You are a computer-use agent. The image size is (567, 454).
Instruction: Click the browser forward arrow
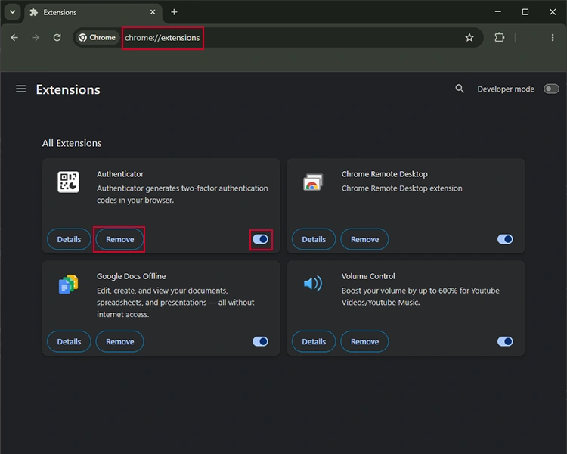[x=36, y=37]
